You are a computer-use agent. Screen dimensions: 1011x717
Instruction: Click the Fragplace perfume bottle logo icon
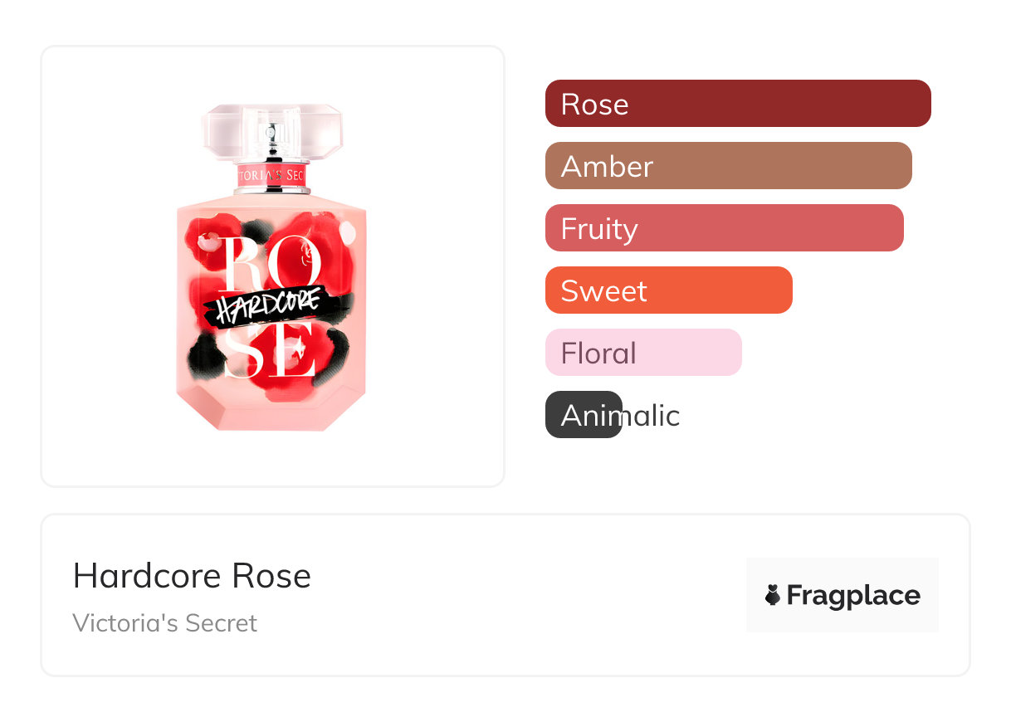(773, 595)
